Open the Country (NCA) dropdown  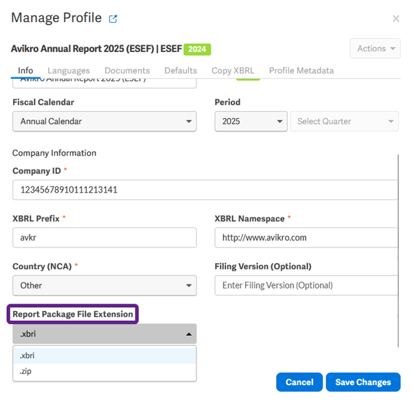pos(104,286)
